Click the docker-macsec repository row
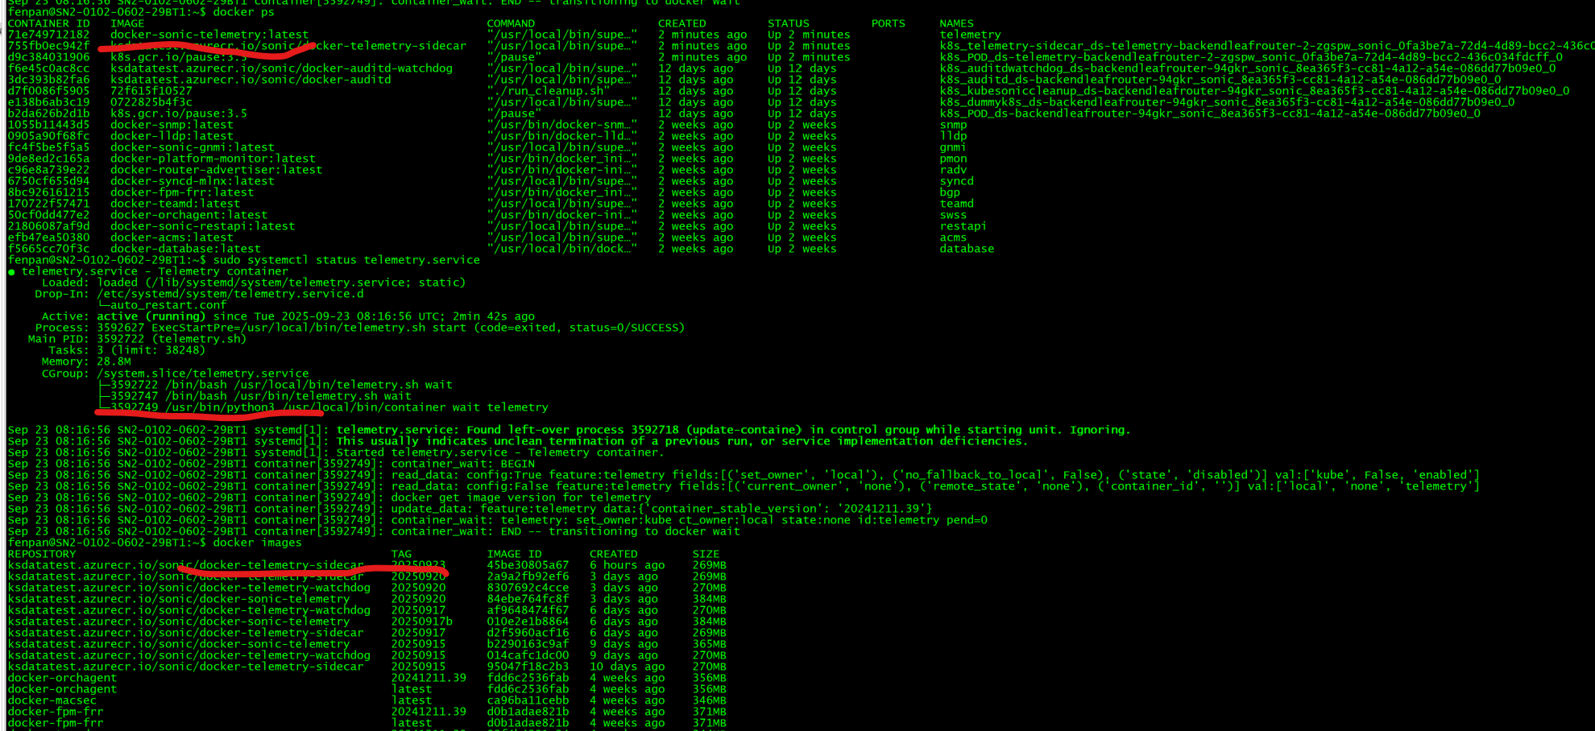 click(52, 700)
